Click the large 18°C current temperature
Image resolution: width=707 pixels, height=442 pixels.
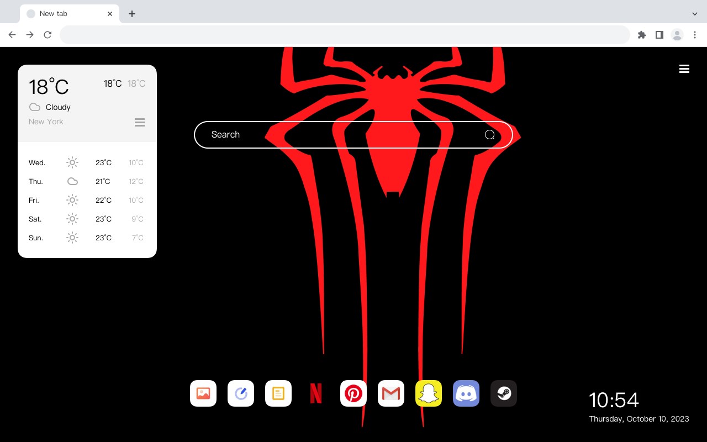pyautogui.click(x=49, y=87)
